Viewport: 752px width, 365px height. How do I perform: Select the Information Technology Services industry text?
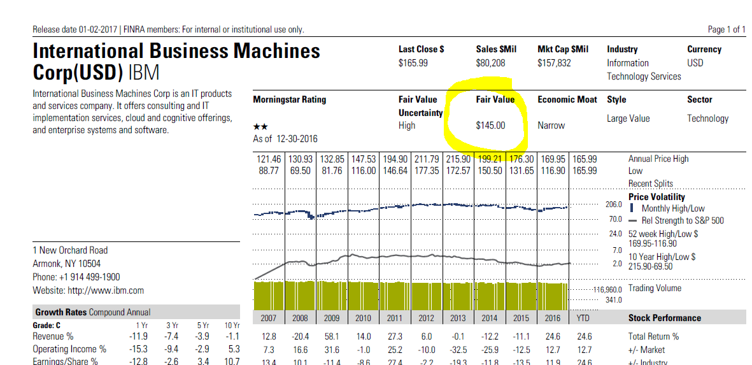[x=644, y=69]
